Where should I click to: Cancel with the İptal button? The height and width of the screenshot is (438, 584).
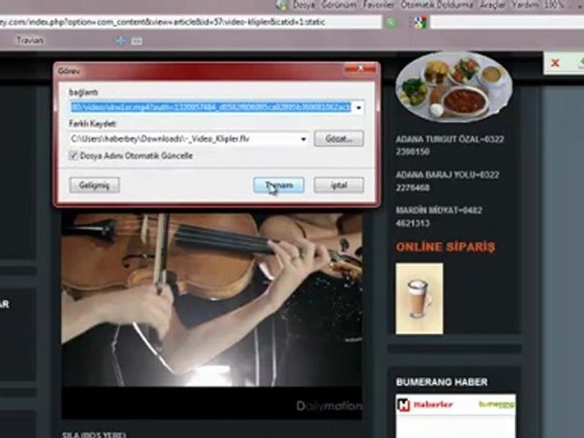coord(339,185)
